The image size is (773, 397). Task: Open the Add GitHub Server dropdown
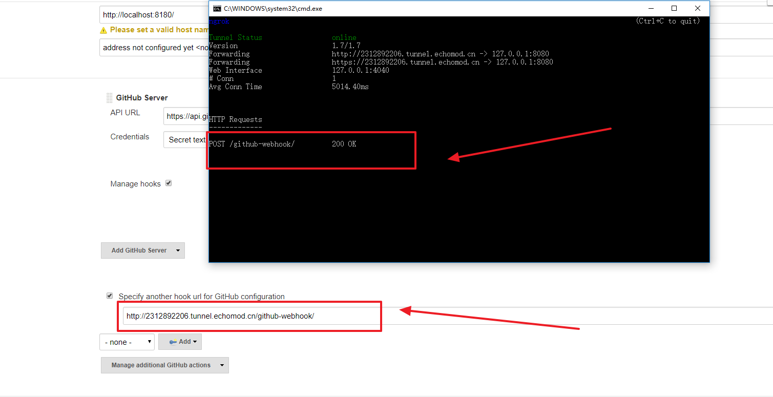[143, 250]
